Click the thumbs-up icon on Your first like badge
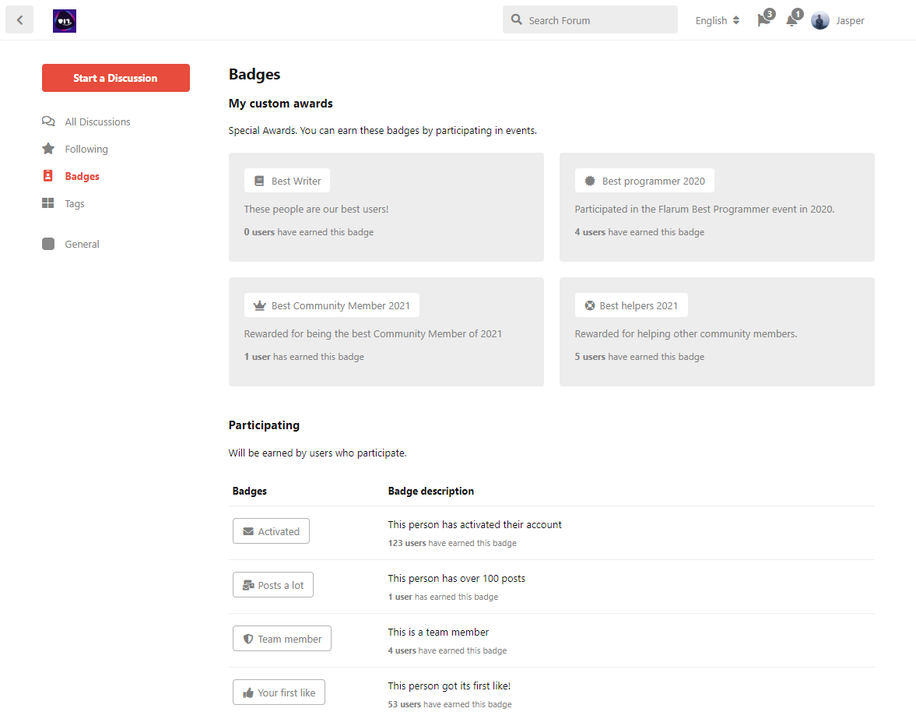The width and height of the screenshot is (916, 719). (x=247, y=692)
